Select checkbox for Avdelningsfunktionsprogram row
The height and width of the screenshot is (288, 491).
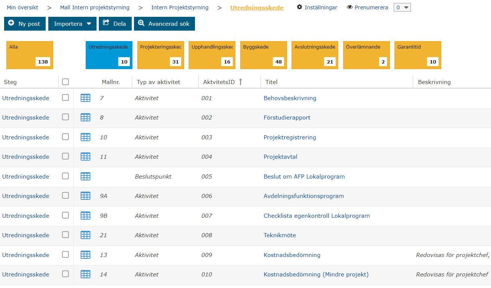tap(65, 195)
